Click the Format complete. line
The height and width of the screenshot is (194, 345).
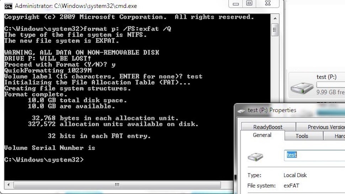(x=36, y=94)
